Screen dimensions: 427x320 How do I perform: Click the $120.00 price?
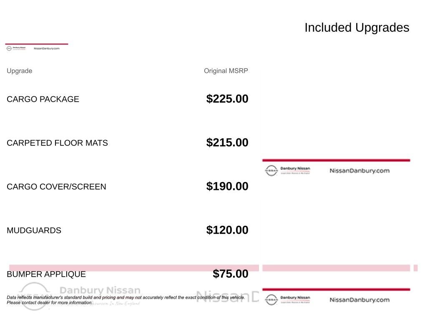[x=227, y=230]
